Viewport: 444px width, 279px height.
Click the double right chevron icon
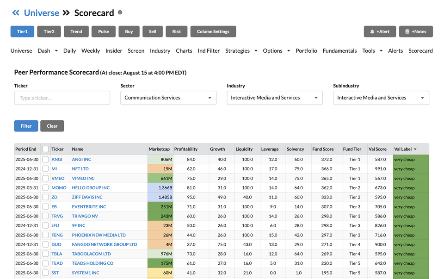66,13
